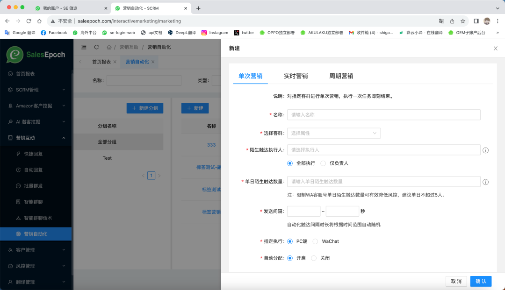Bookmark this page with star icon
The image size is (505, 290).
coord(463,21)
